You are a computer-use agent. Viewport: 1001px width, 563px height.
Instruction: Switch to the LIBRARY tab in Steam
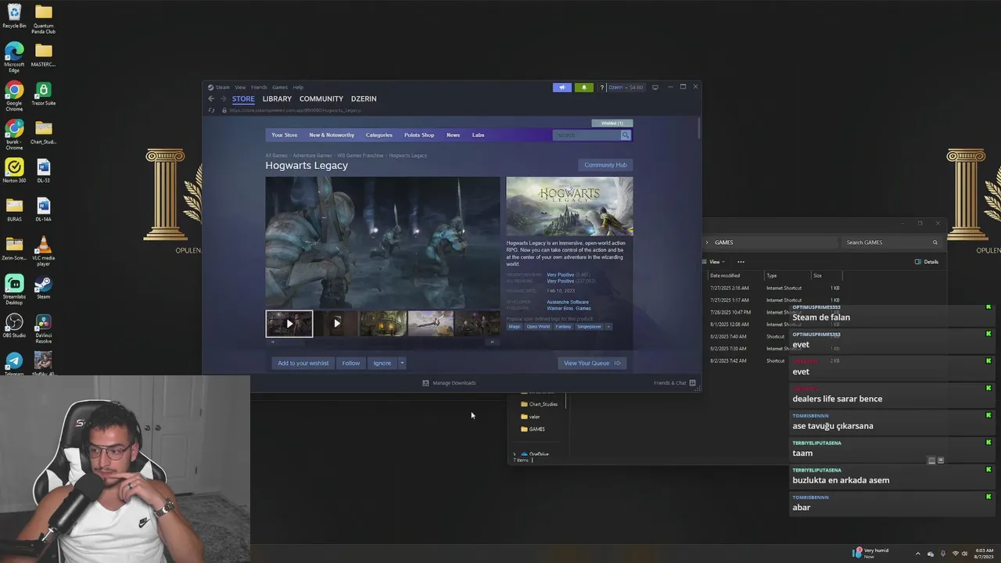click(277, 99)
